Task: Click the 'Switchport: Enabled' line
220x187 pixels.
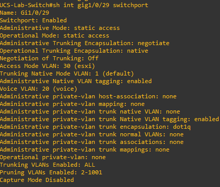Action: point(33,20)
